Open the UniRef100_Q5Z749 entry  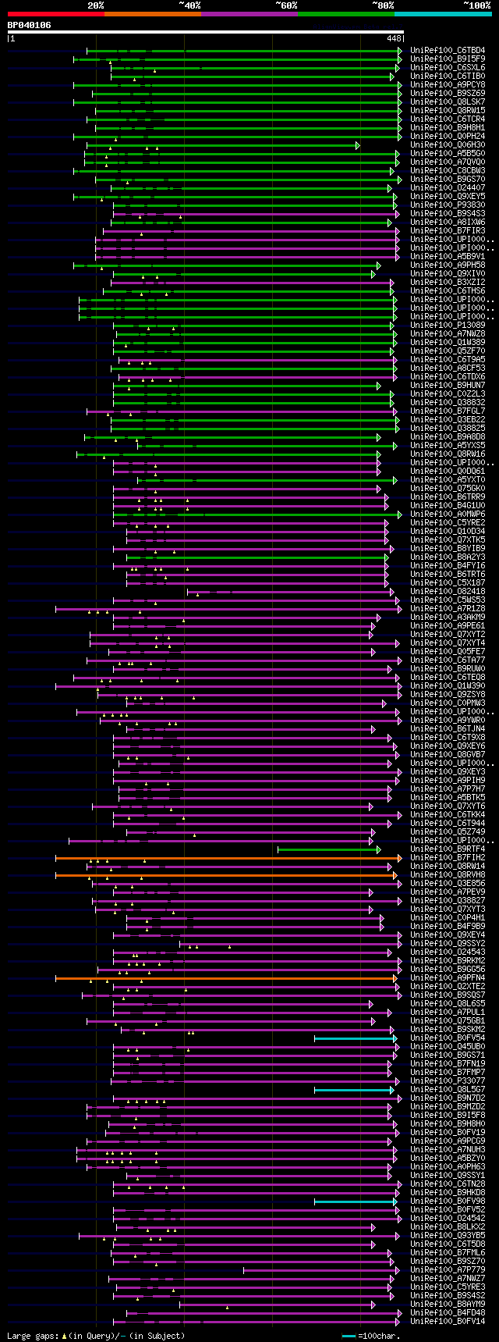point(448,832)
